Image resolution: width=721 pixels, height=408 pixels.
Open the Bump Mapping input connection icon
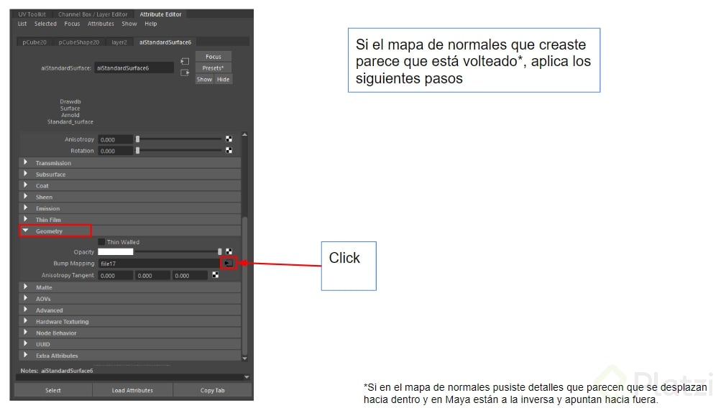pos(229,264)
